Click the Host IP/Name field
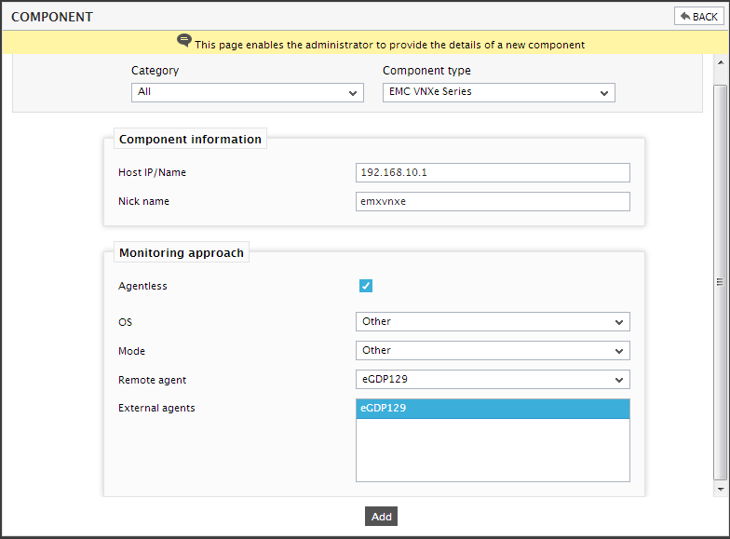730x539 pixels. (493, 173)
